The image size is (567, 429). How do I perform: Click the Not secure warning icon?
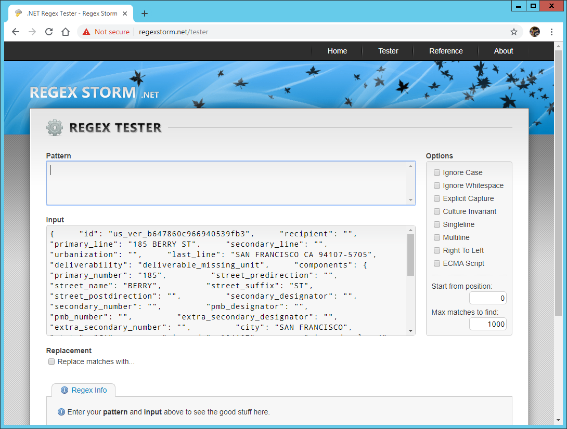point(86,32)
